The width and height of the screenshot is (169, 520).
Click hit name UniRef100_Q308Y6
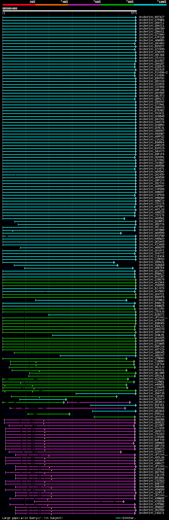[152, 84]
